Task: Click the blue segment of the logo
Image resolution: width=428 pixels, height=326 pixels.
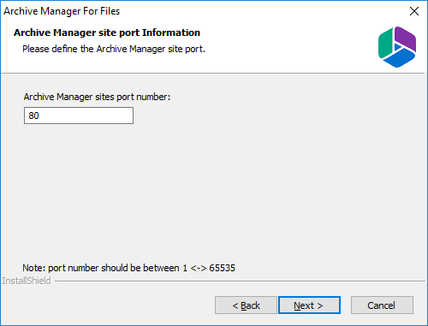Action: (x=400, y=58)
